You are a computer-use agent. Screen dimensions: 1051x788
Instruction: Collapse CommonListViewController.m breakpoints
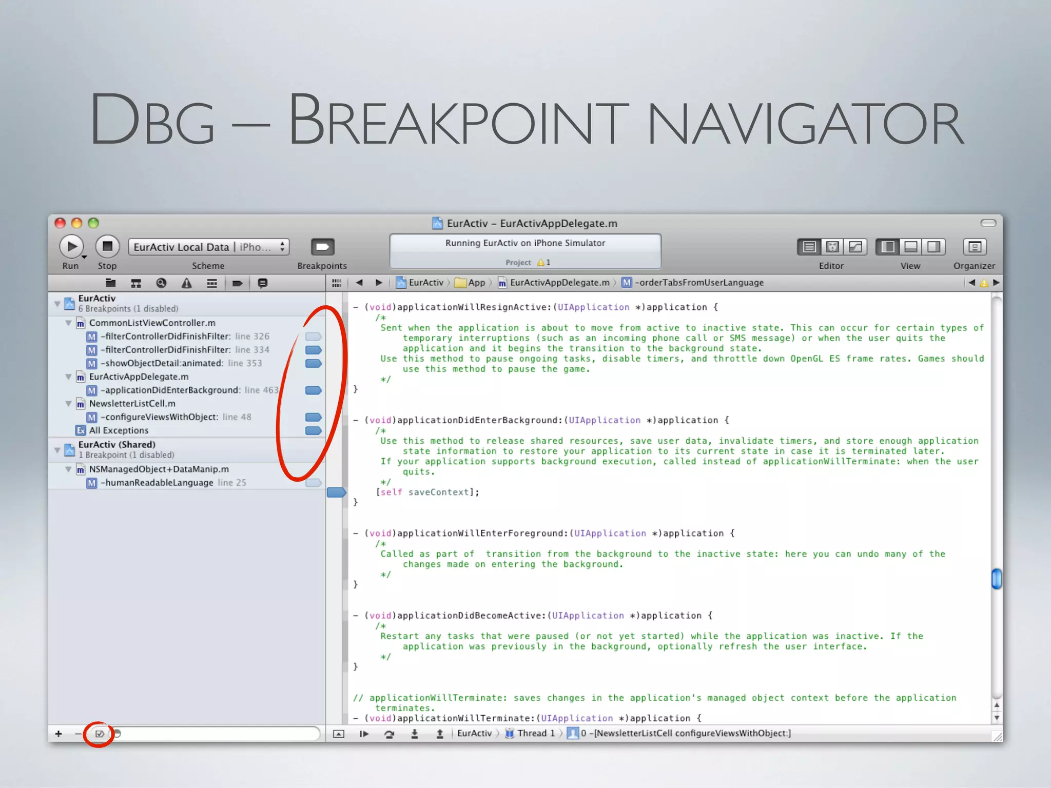point(68,323)
